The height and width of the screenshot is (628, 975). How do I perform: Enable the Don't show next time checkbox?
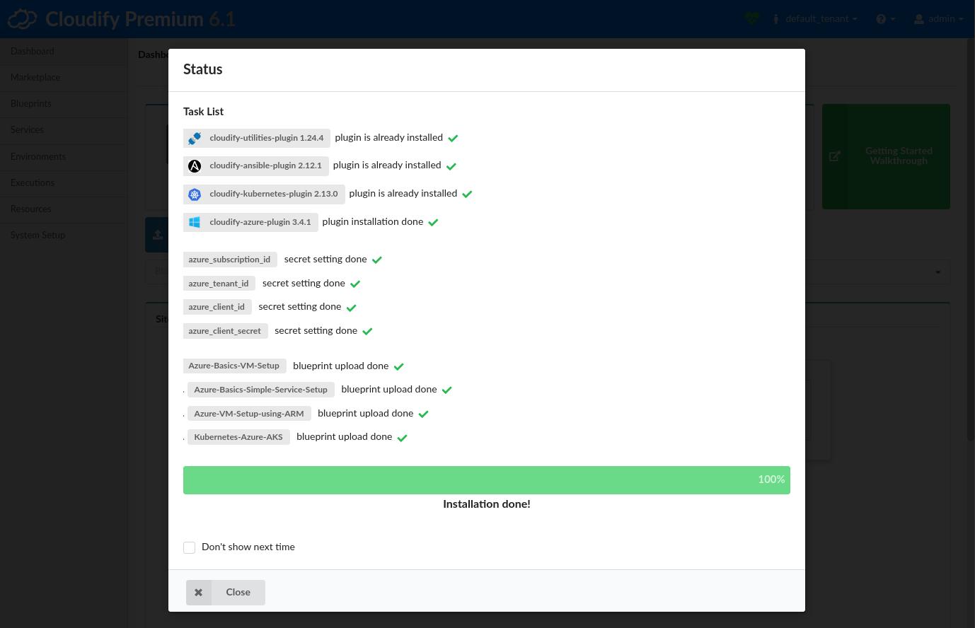189,547
